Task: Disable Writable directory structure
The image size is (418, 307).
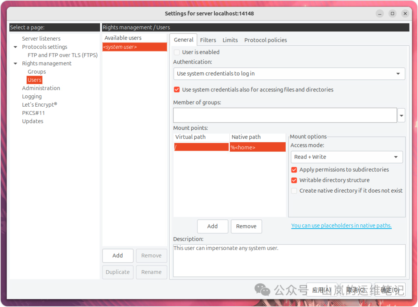Action: 294,180
